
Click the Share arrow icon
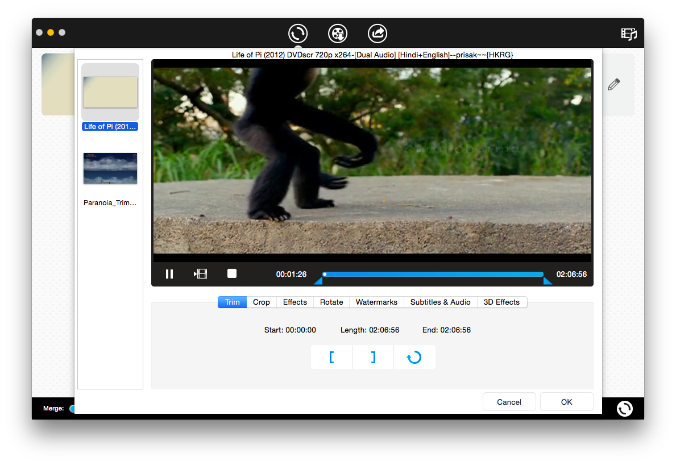coord(378,34)
